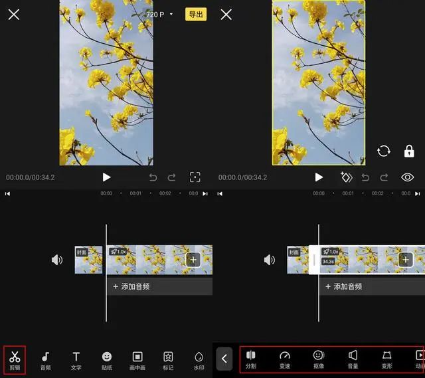
Task: Click the 00:02 ruler mark in right timeline
Action: (x=378, y=193)
